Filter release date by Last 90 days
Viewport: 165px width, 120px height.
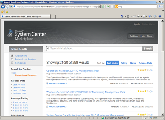tap(19, 88)
